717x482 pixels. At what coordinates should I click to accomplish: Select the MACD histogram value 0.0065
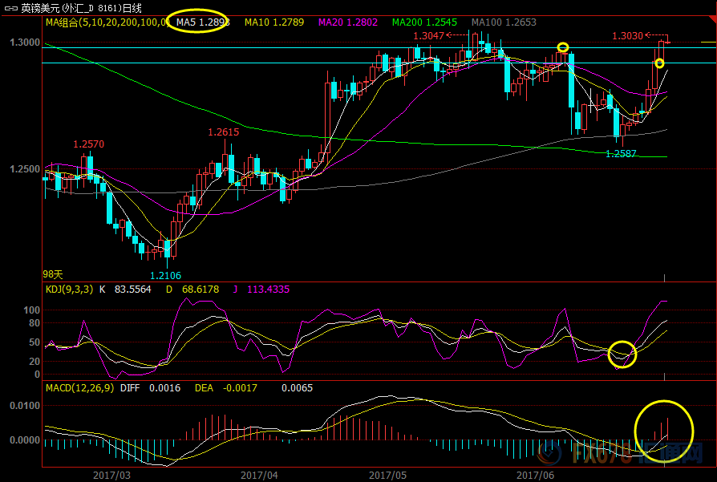coord(298,388)
